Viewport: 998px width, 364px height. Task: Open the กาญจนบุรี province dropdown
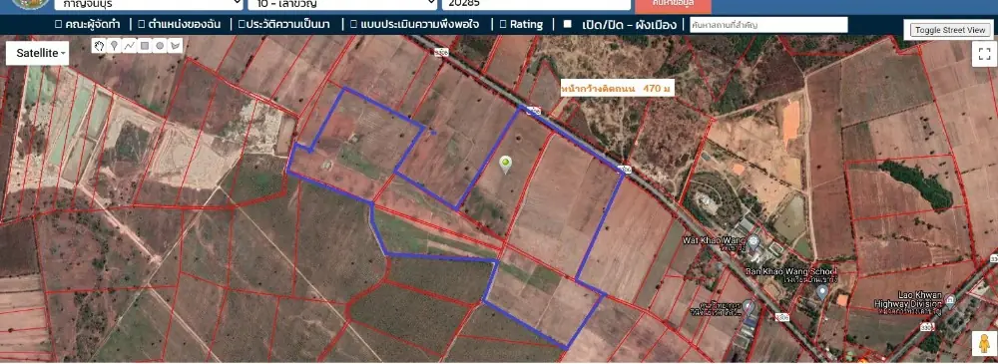tap(149, 4)
